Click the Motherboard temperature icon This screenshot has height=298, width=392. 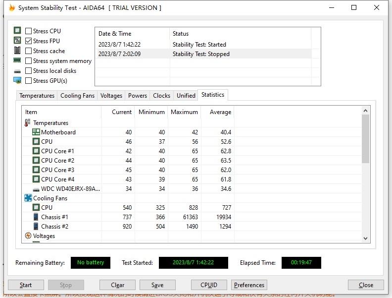point(36,132)
